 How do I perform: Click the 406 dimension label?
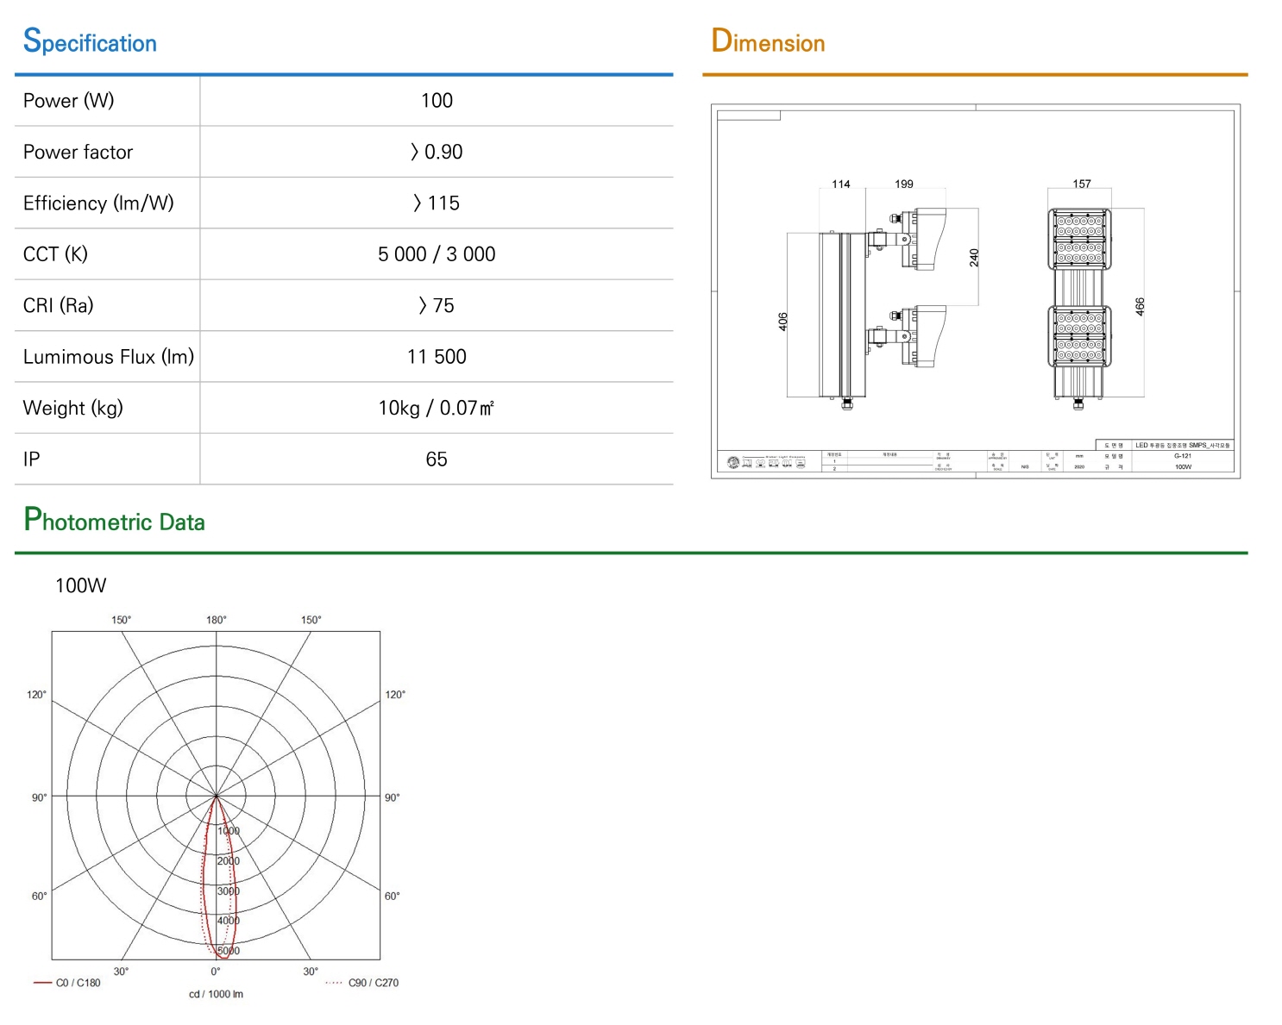(783, 322)
